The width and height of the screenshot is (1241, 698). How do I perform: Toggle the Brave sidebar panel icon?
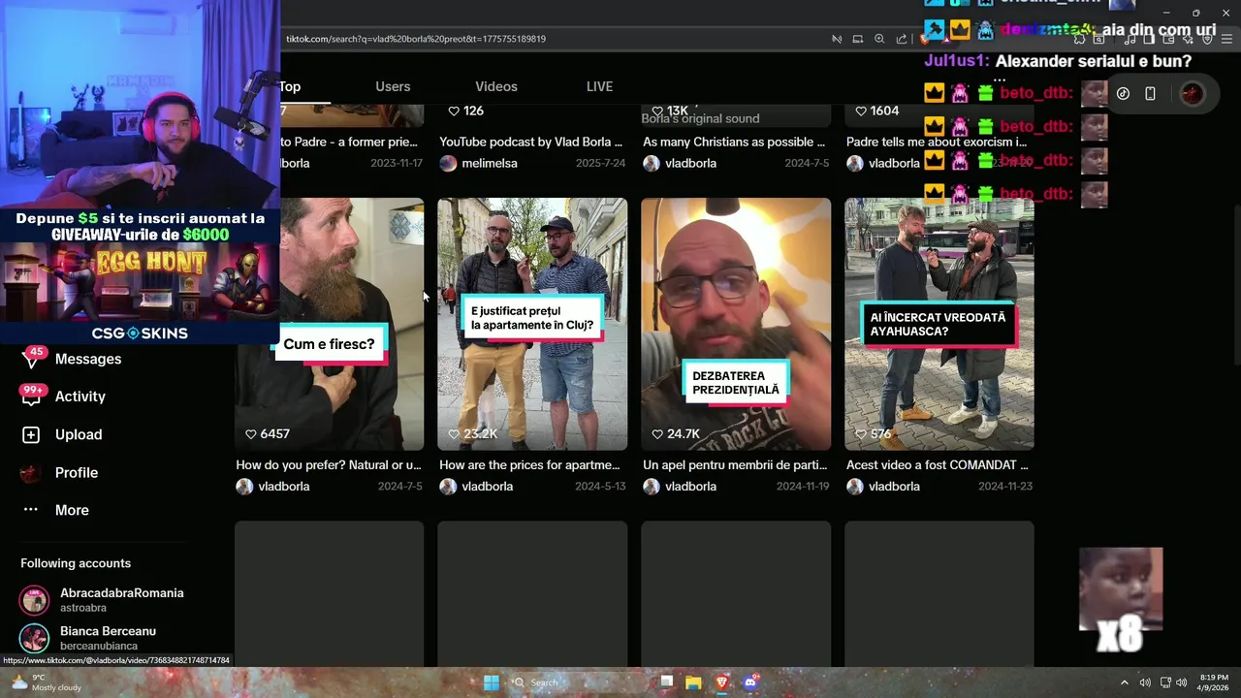(1149, 39)
